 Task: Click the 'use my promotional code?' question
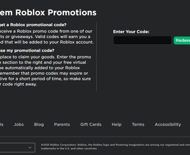pos(27,51)
